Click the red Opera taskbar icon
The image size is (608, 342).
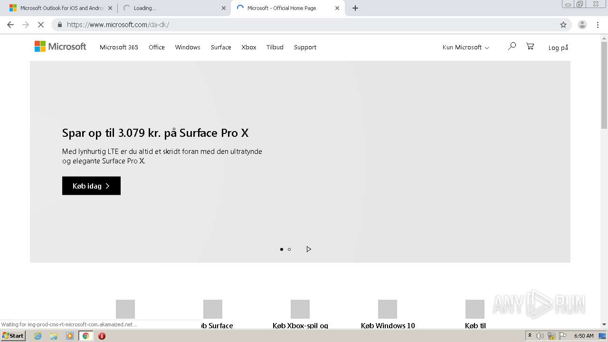click(102, 336)
